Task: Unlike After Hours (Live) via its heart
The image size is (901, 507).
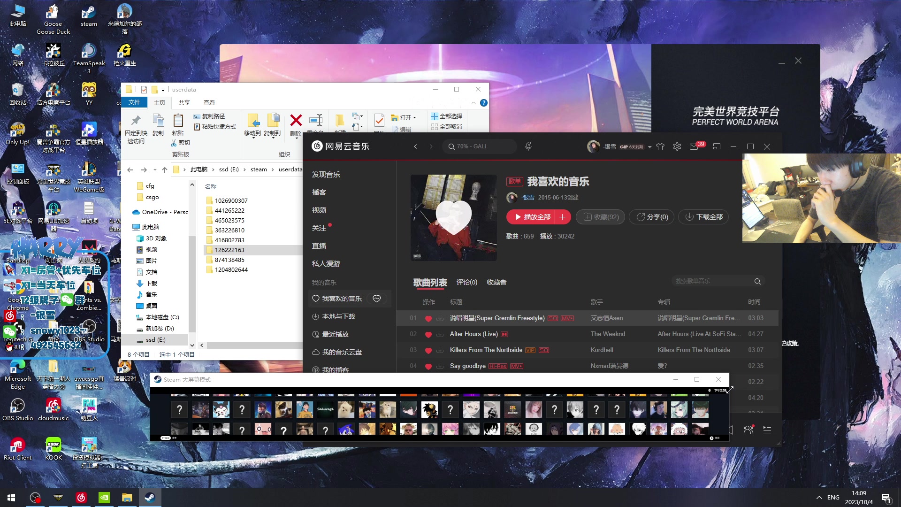Action: pos(428,334)
